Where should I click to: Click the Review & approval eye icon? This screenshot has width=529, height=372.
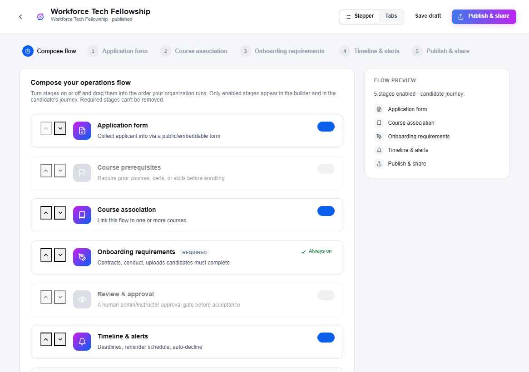[82, 299]
